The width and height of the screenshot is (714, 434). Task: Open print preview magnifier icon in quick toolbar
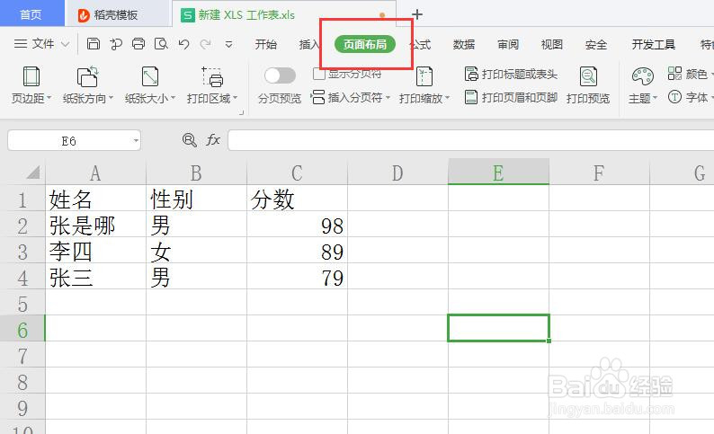(161, 44)
